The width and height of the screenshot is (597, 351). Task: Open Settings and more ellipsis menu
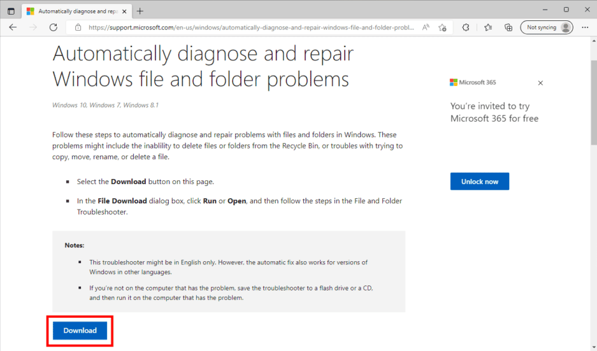pos(585,27)
